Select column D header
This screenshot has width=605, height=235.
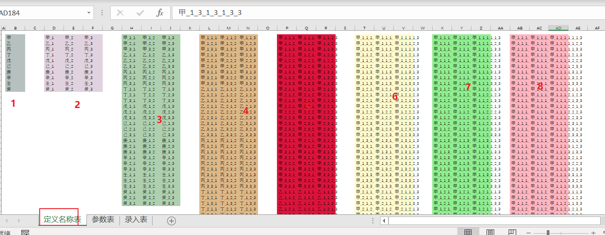click(x=54, y=28)
